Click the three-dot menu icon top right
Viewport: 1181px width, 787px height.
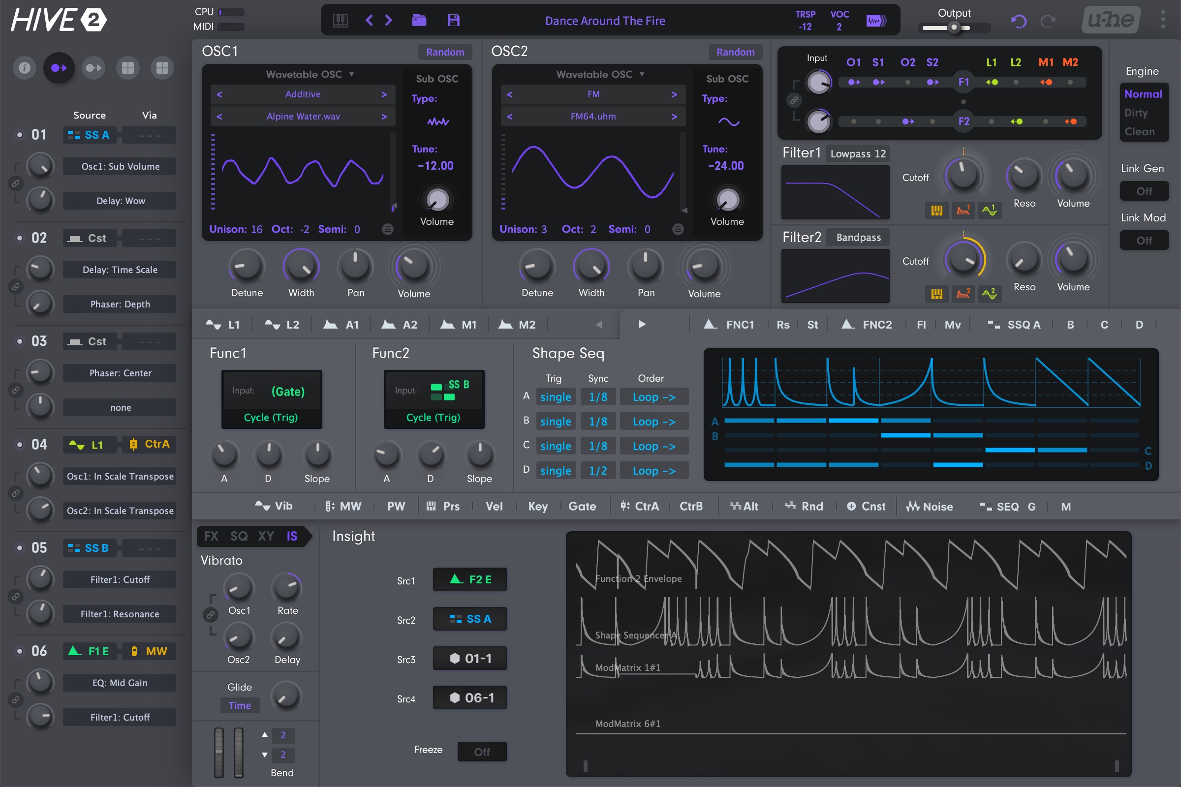(1163, 20)
